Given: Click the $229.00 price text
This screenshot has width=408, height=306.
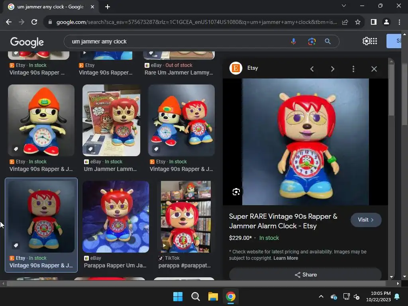Looking at the screenshot, I should pyautogui.click(x=240, y=238).
